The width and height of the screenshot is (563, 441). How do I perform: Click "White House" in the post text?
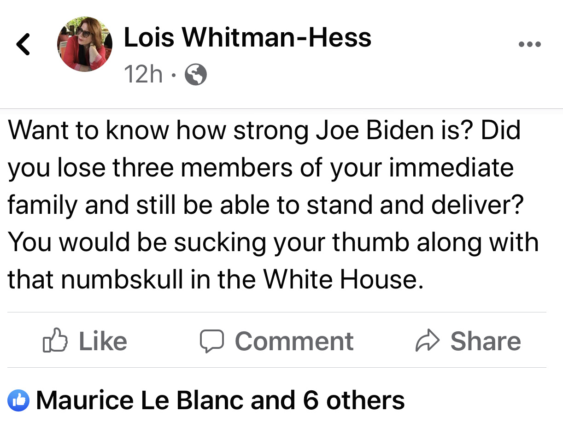pyautogui.click(x=342, y=278)
